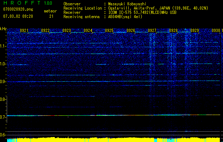The width and height of the screenshot is (223, 142).
Task: Click the 0927 time marker
Action: tap(152, 30)
